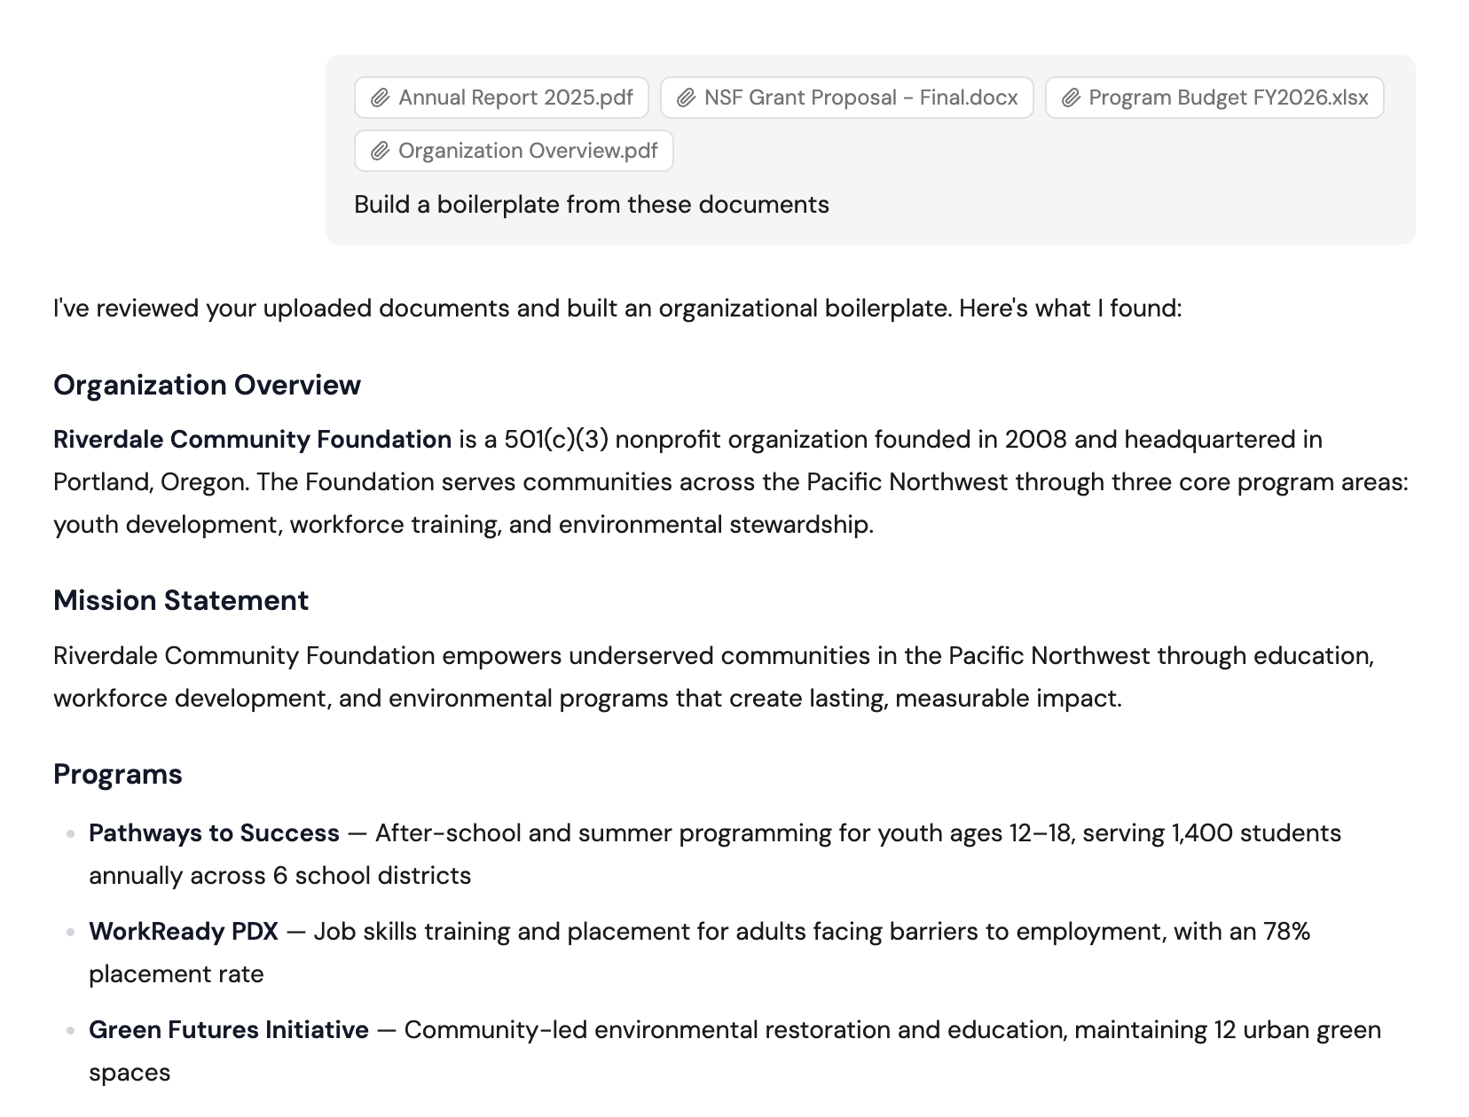Click the WorkReady PDX program name

coord(183,932)
